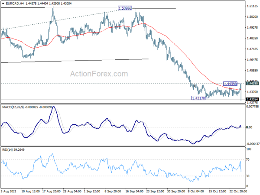Viewport: 260px width, 195px height.
Task: Click the current price tag 1.43054
Action: click(x=252, y=99)
